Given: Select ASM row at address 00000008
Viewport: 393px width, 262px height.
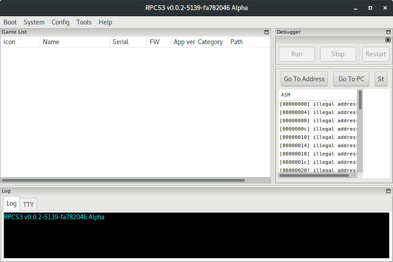Looking at the screenshot, I should coord(318,121).
